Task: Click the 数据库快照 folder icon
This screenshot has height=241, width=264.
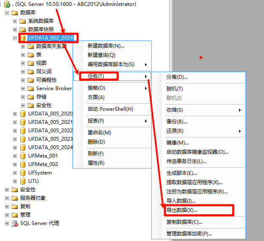Action: pyautogui.click(x=22, y=29)
